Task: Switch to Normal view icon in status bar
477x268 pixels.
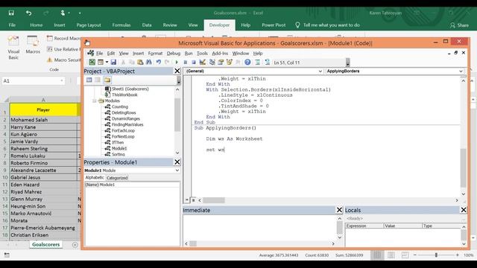Action: 377,255
